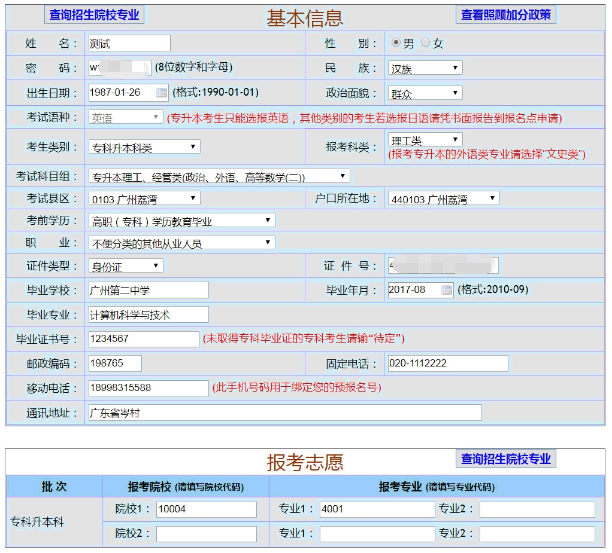Click the 密码 input field
Image resolution: width=612 pixels, height=553 pixels.
point(120,68)
